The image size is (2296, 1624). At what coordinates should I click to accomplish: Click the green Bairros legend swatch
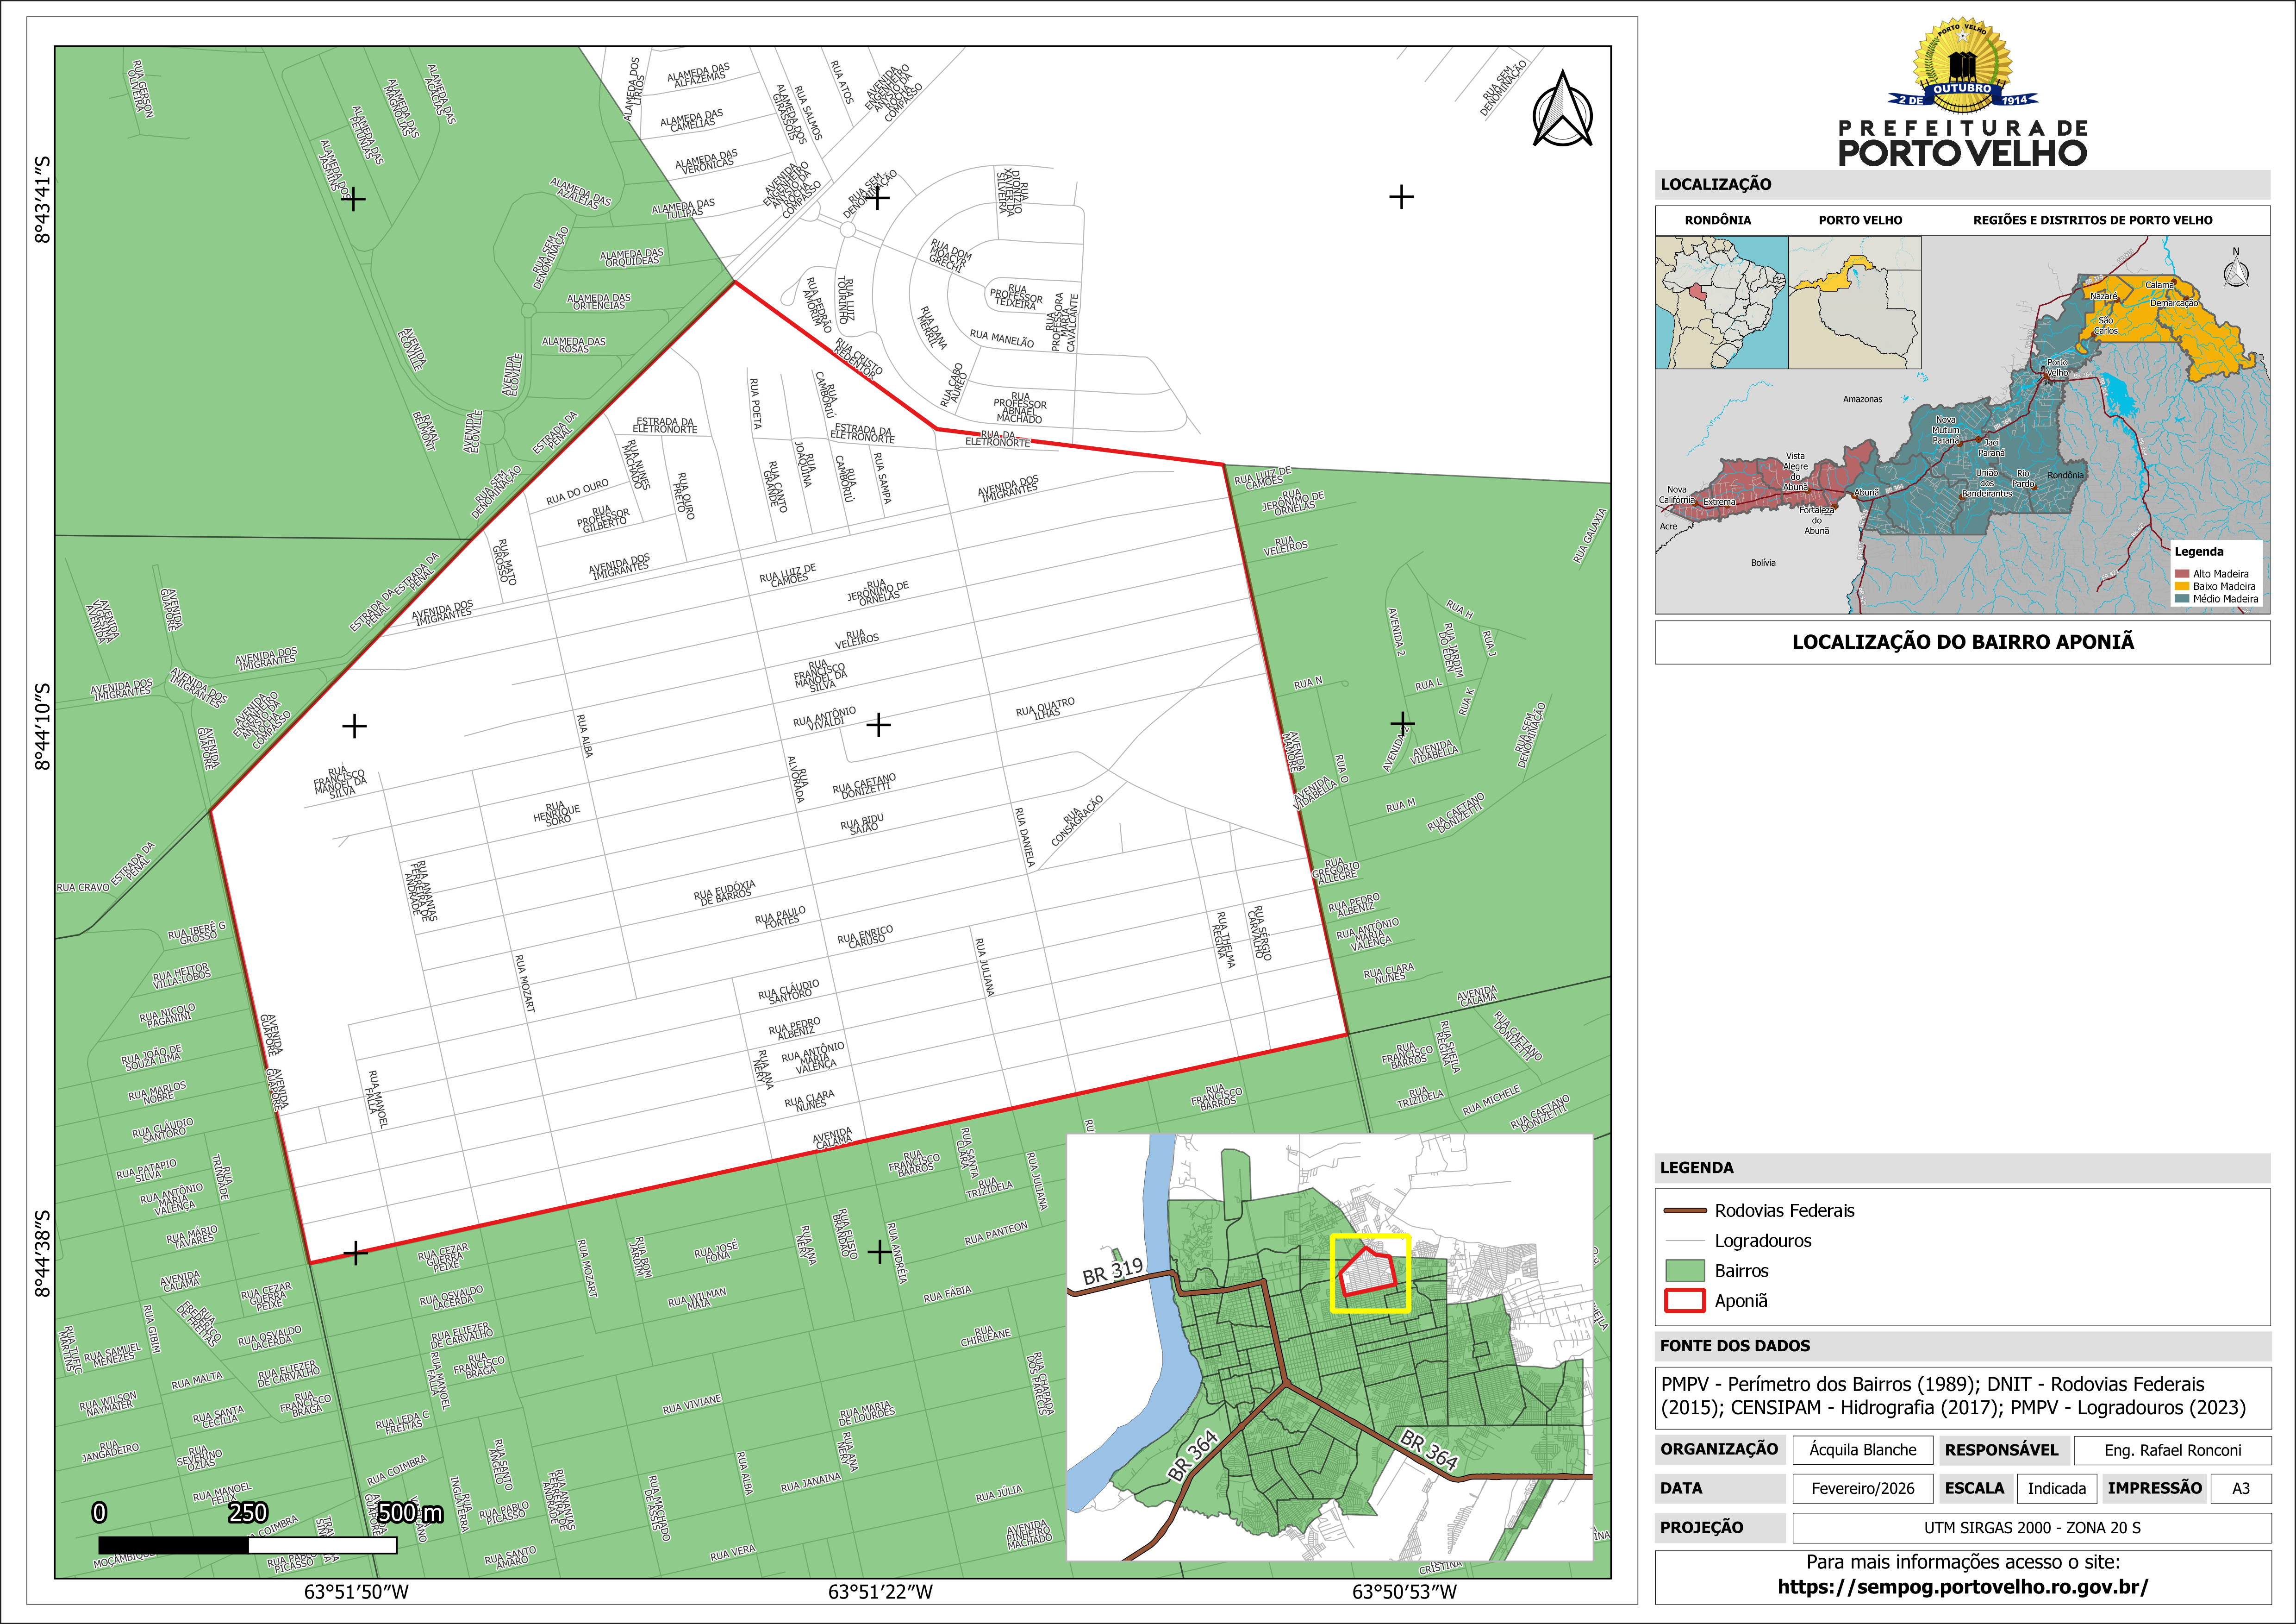(1685, 1271)
